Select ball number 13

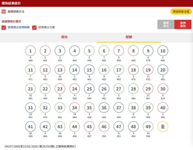60,70
